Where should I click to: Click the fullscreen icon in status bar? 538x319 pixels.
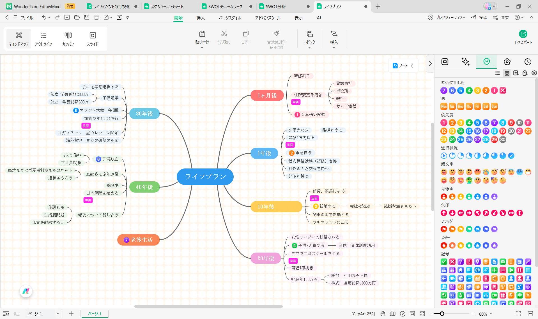[518, 314]
